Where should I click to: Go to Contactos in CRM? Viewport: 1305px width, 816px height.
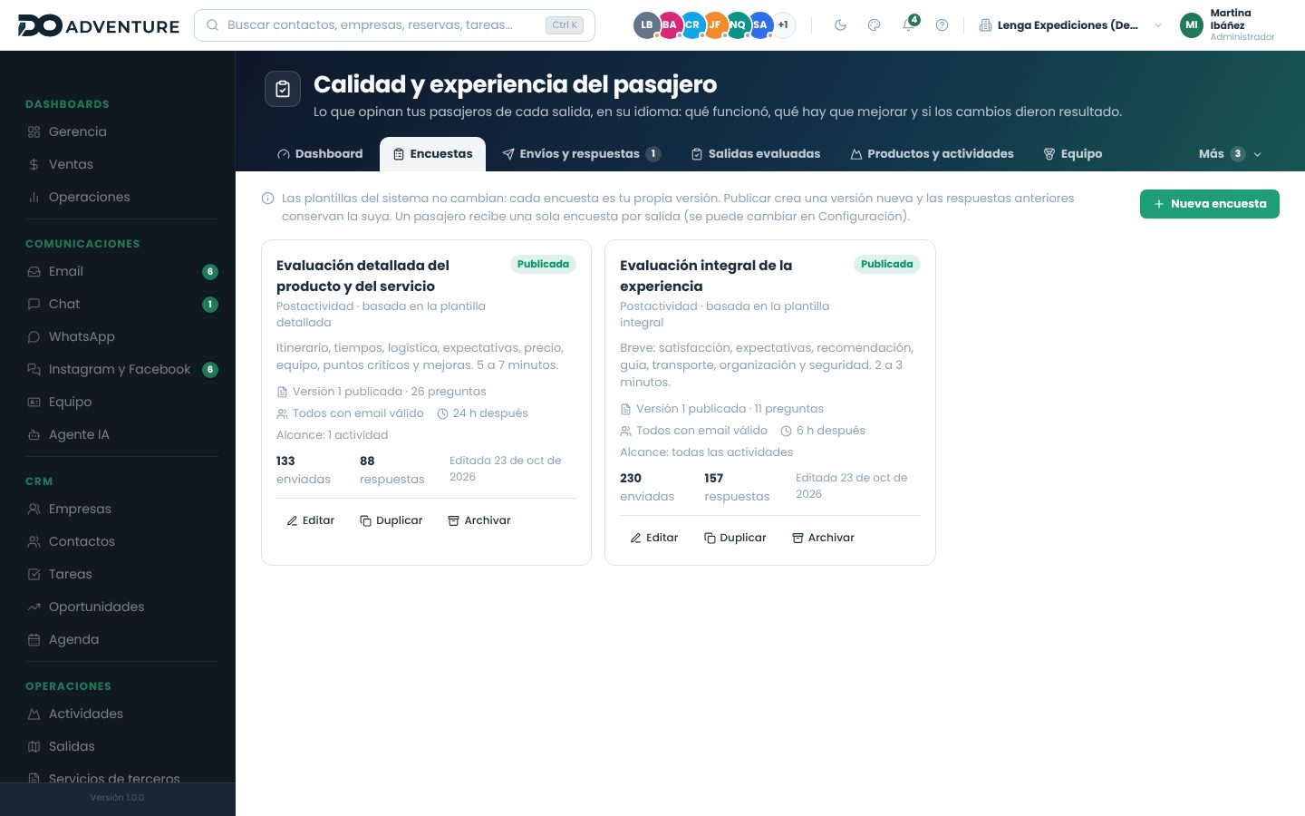click(x=122, y=541)
